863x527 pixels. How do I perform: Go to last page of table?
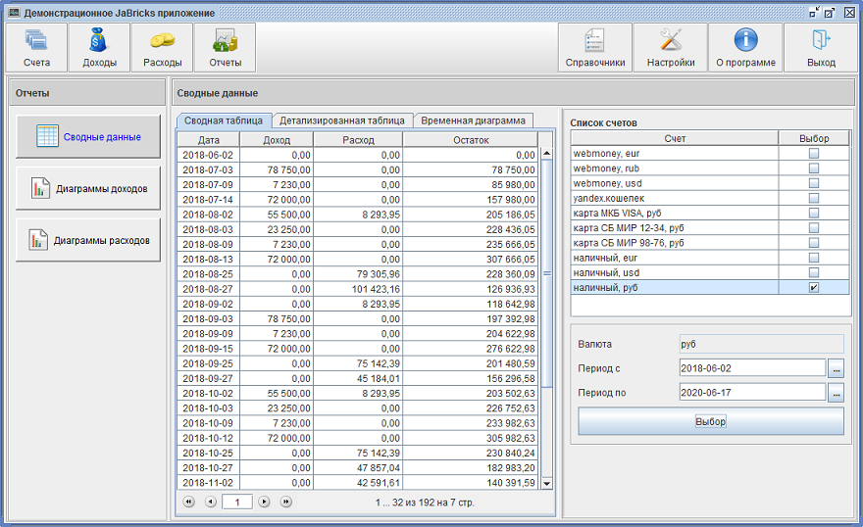(x=285, y=502)
